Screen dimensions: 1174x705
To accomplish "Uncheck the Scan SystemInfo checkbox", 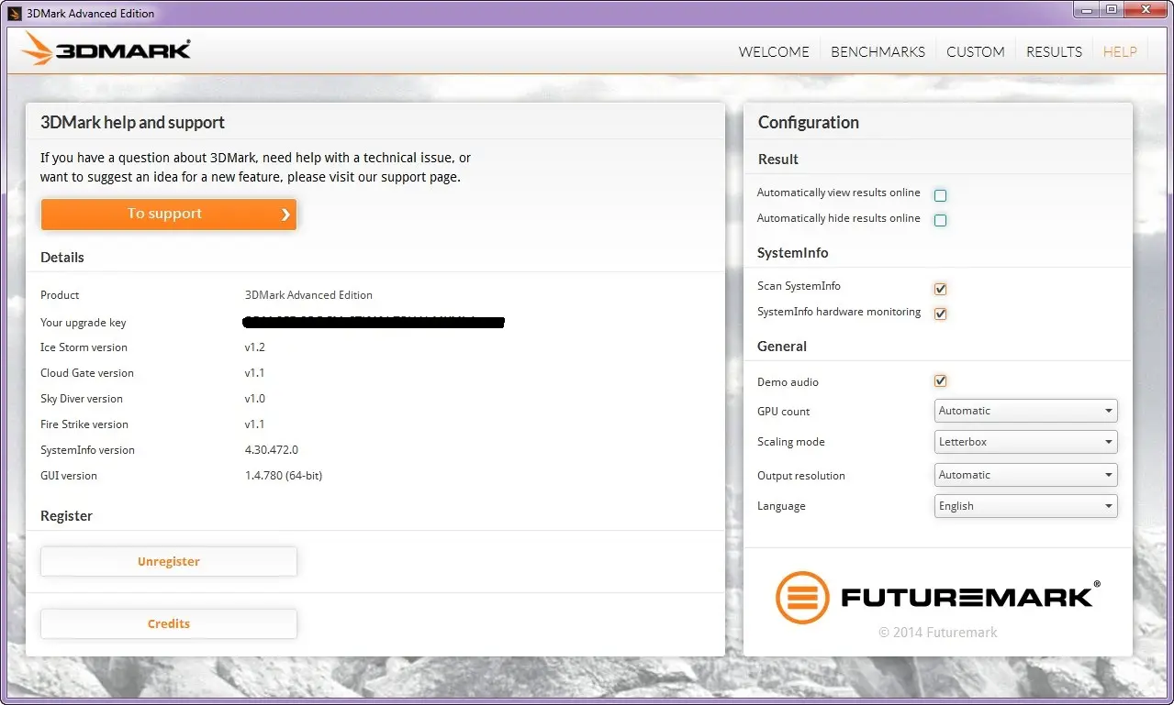I will click(940, 289).
